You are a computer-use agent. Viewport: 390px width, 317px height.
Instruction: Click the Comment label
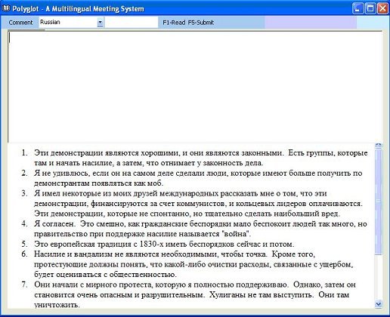(x=20, y=23)
